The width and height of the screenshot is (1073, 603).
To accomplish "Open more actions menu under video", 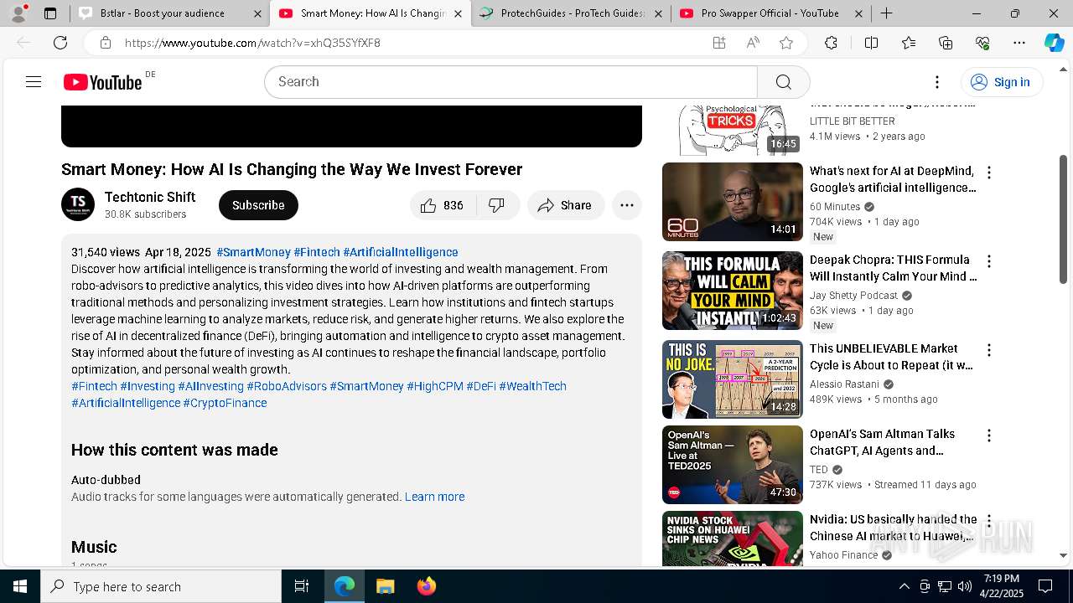I will click(626, 205).
